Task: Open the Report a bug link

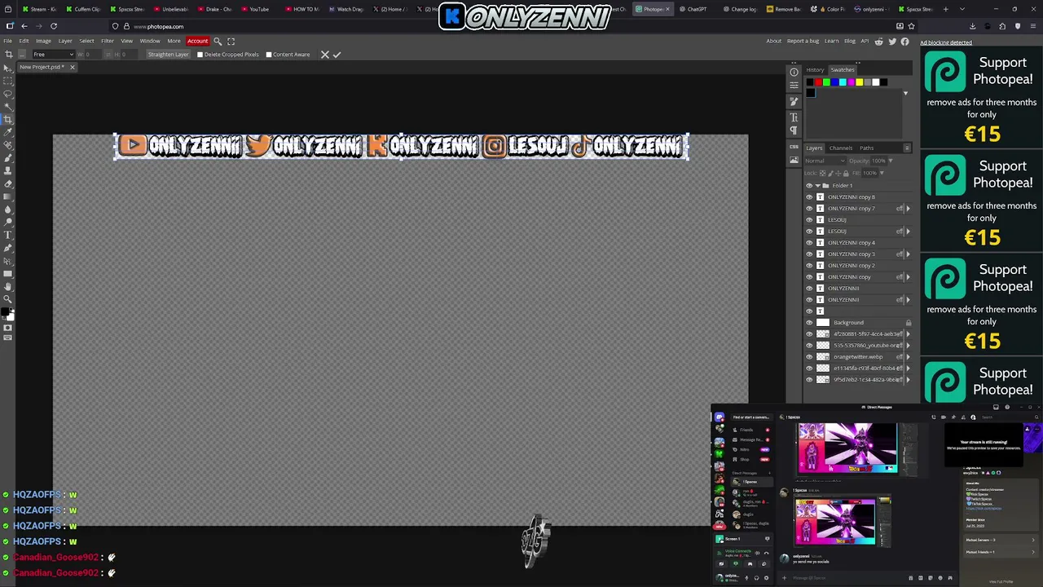Action: [803, 41]
